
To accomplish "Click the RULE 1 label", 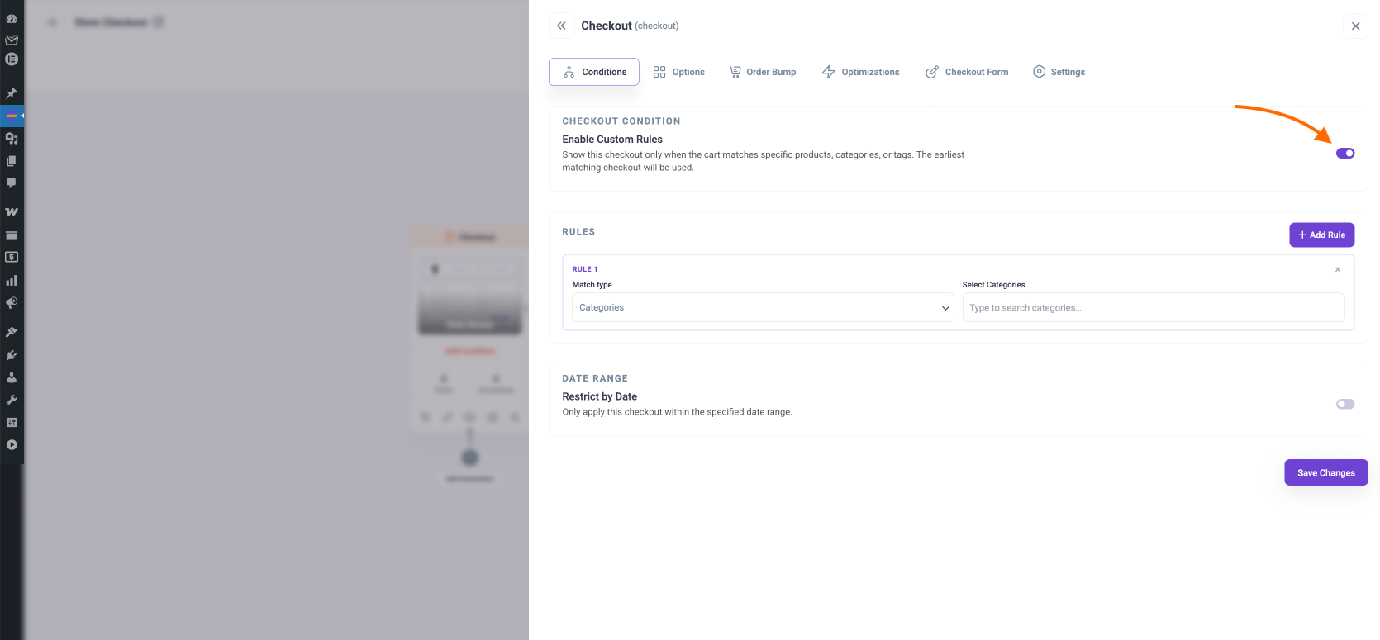I will (585, 269).
